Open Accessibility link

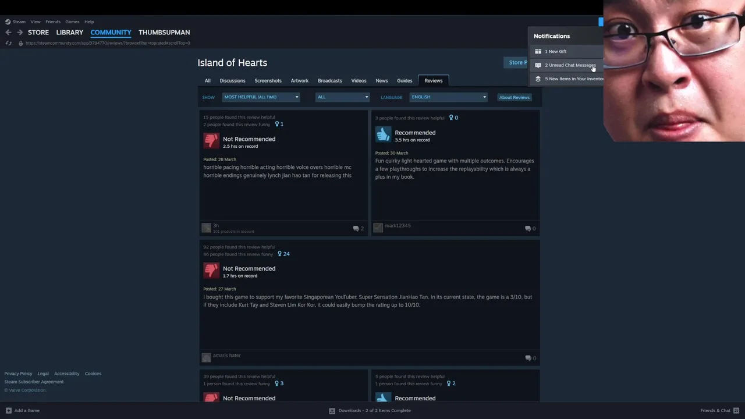(x=67, y=374)
